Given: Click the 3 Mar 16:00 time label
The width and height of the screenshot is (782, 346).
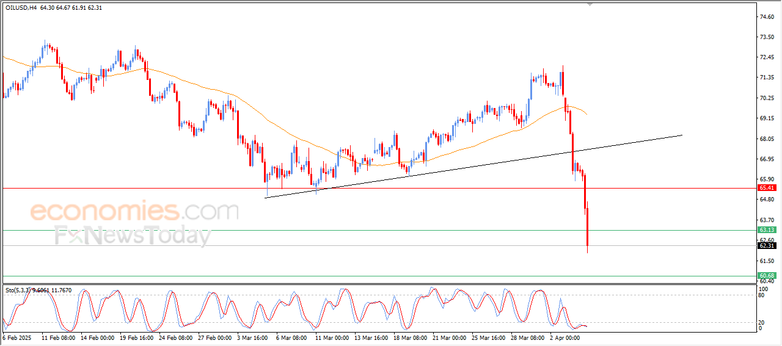Looking at the screenshot, I should click(253, 337).
